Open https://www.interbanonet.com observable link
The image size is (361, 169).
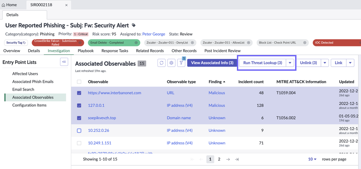[x=115, y=93]
